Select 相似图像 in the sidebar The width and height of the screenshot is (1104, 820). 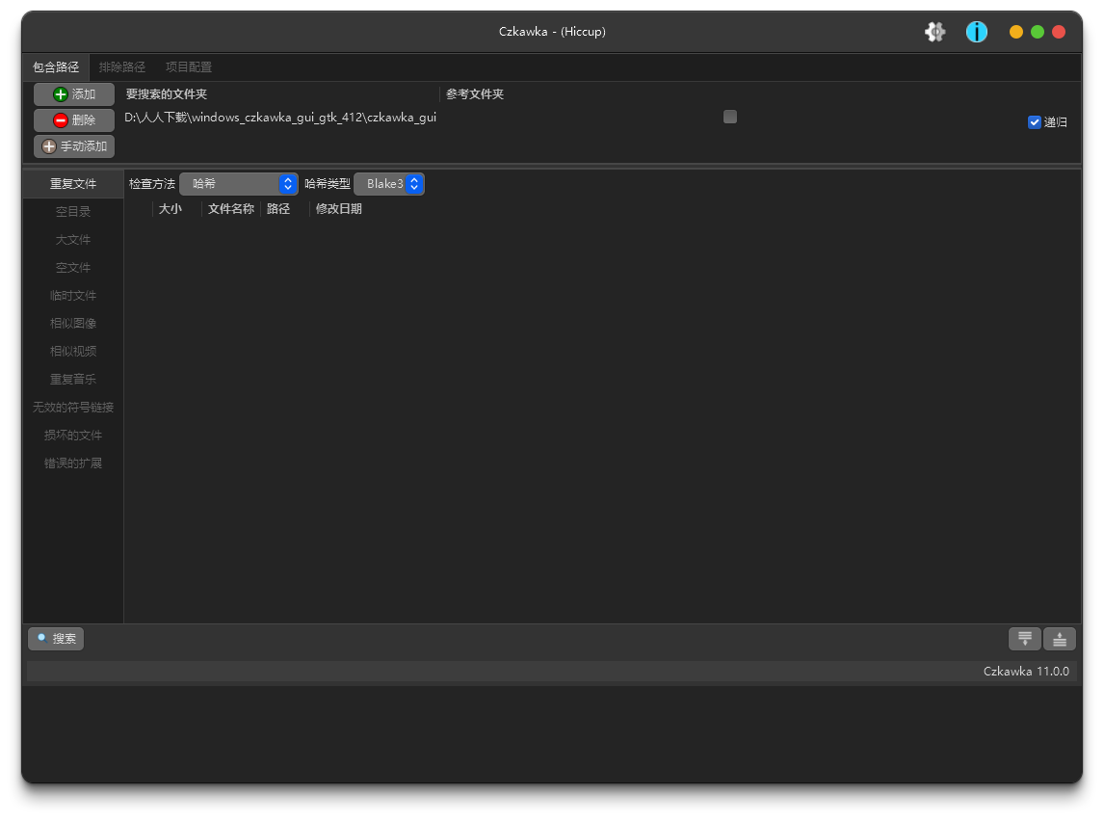[73, 324]
